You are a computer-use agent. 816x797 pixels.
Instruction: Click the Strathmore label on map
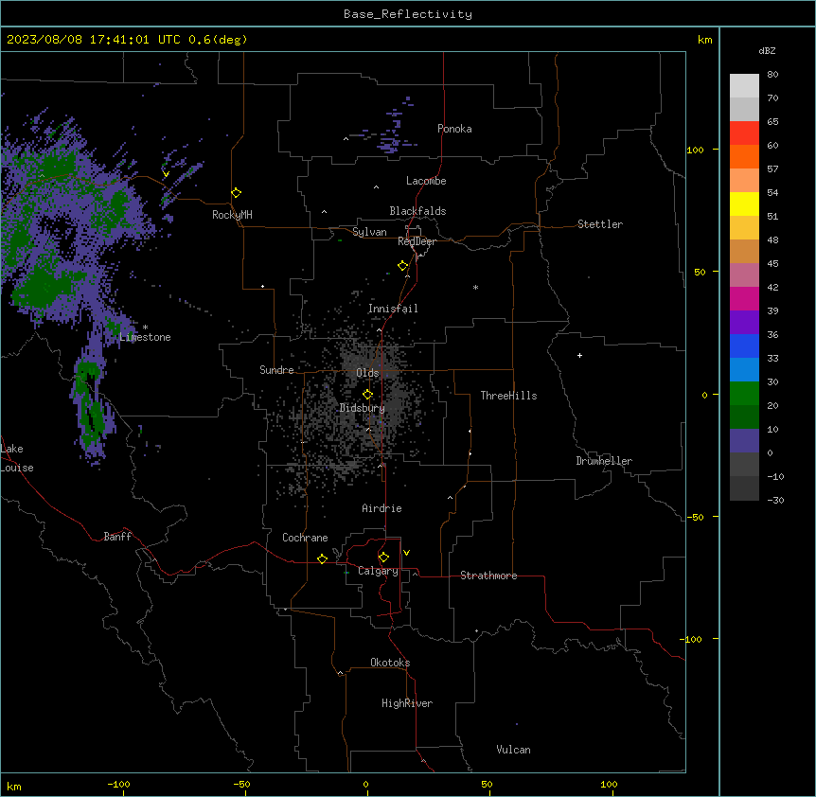[488, 576]
